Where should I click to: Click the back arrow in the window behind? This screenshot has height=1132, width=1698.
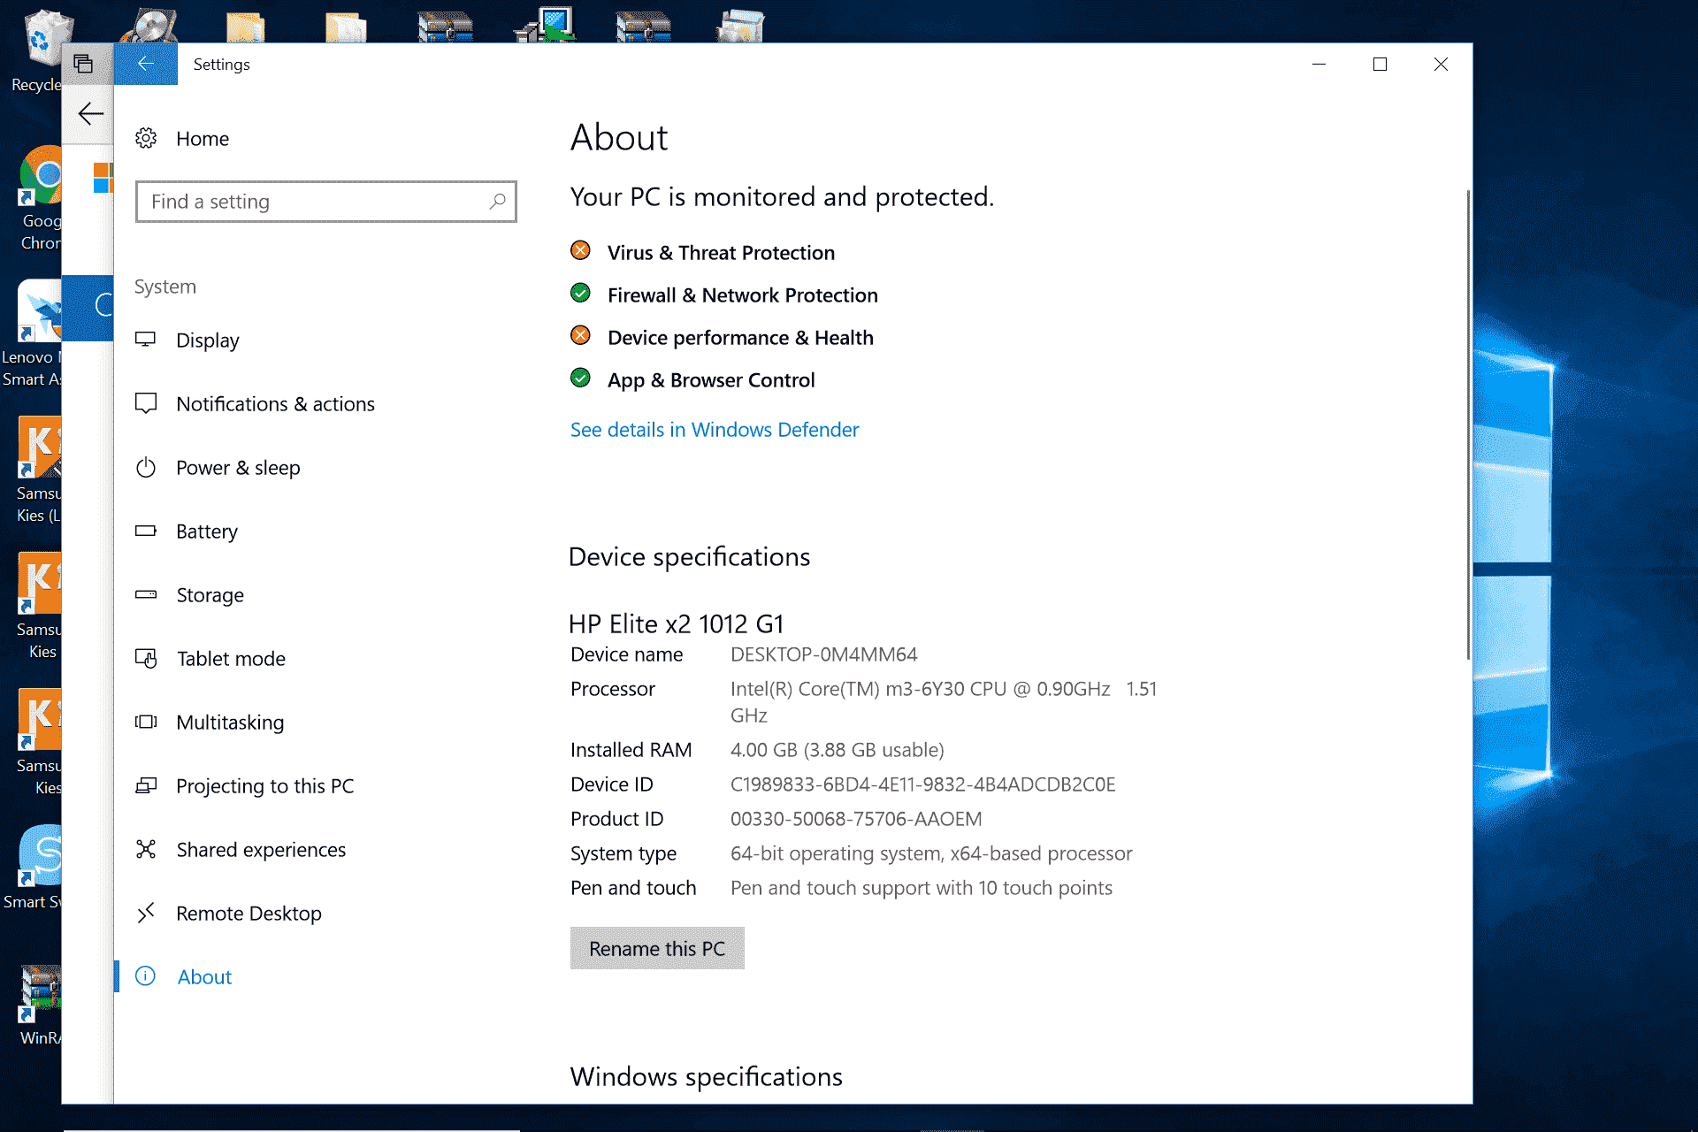90,113
